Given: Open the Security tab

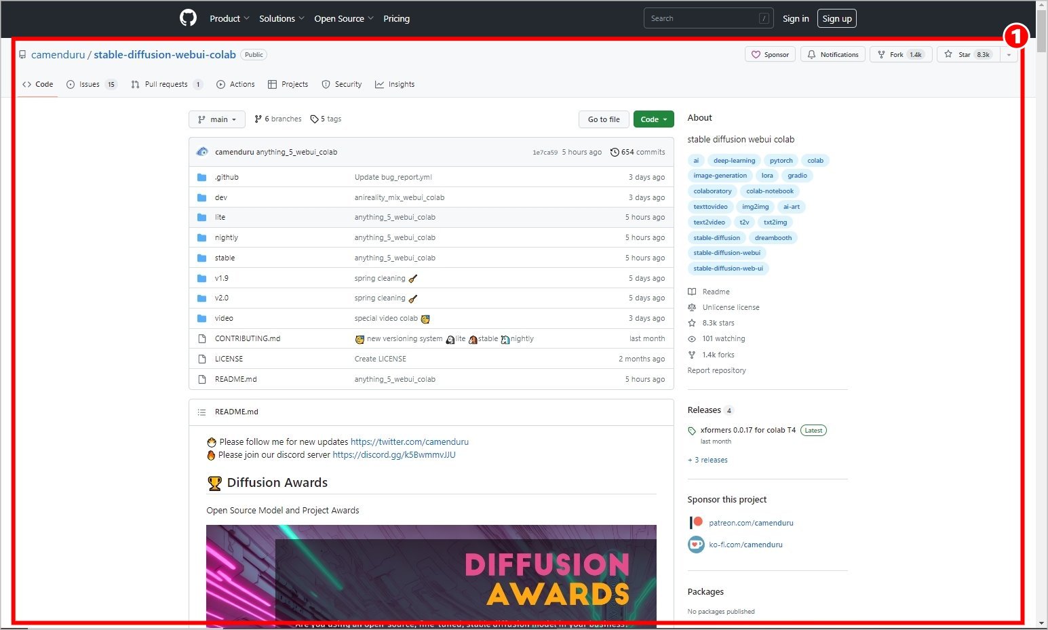Looking at the screenshot, I should coord(341,84).
